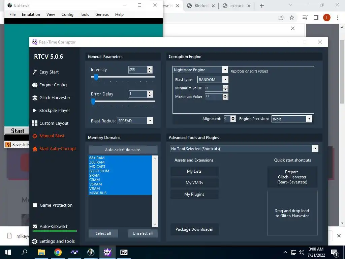The height and width of the screenshot is (259, 345).
Task: Open File Explorer from taskbar
Action: pyautogui.click(x=41, y=252)
